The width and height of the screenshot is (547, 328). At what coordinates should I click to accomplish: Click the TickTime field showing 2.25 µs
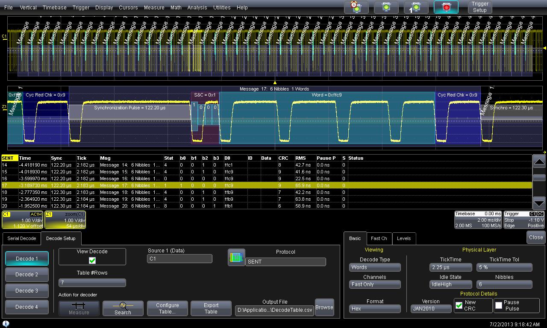[x=450, y=267]
